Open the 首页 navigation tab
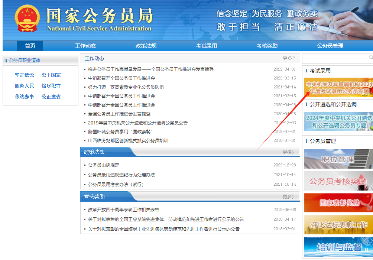373x260 pixels. (x=30, y=46)
